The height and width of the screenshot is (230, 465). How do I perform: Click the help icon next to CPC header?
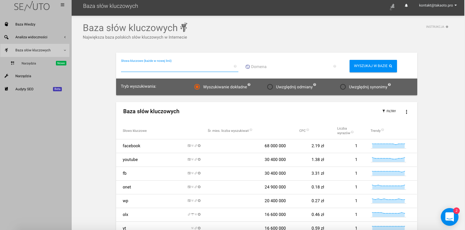(308, 130)
